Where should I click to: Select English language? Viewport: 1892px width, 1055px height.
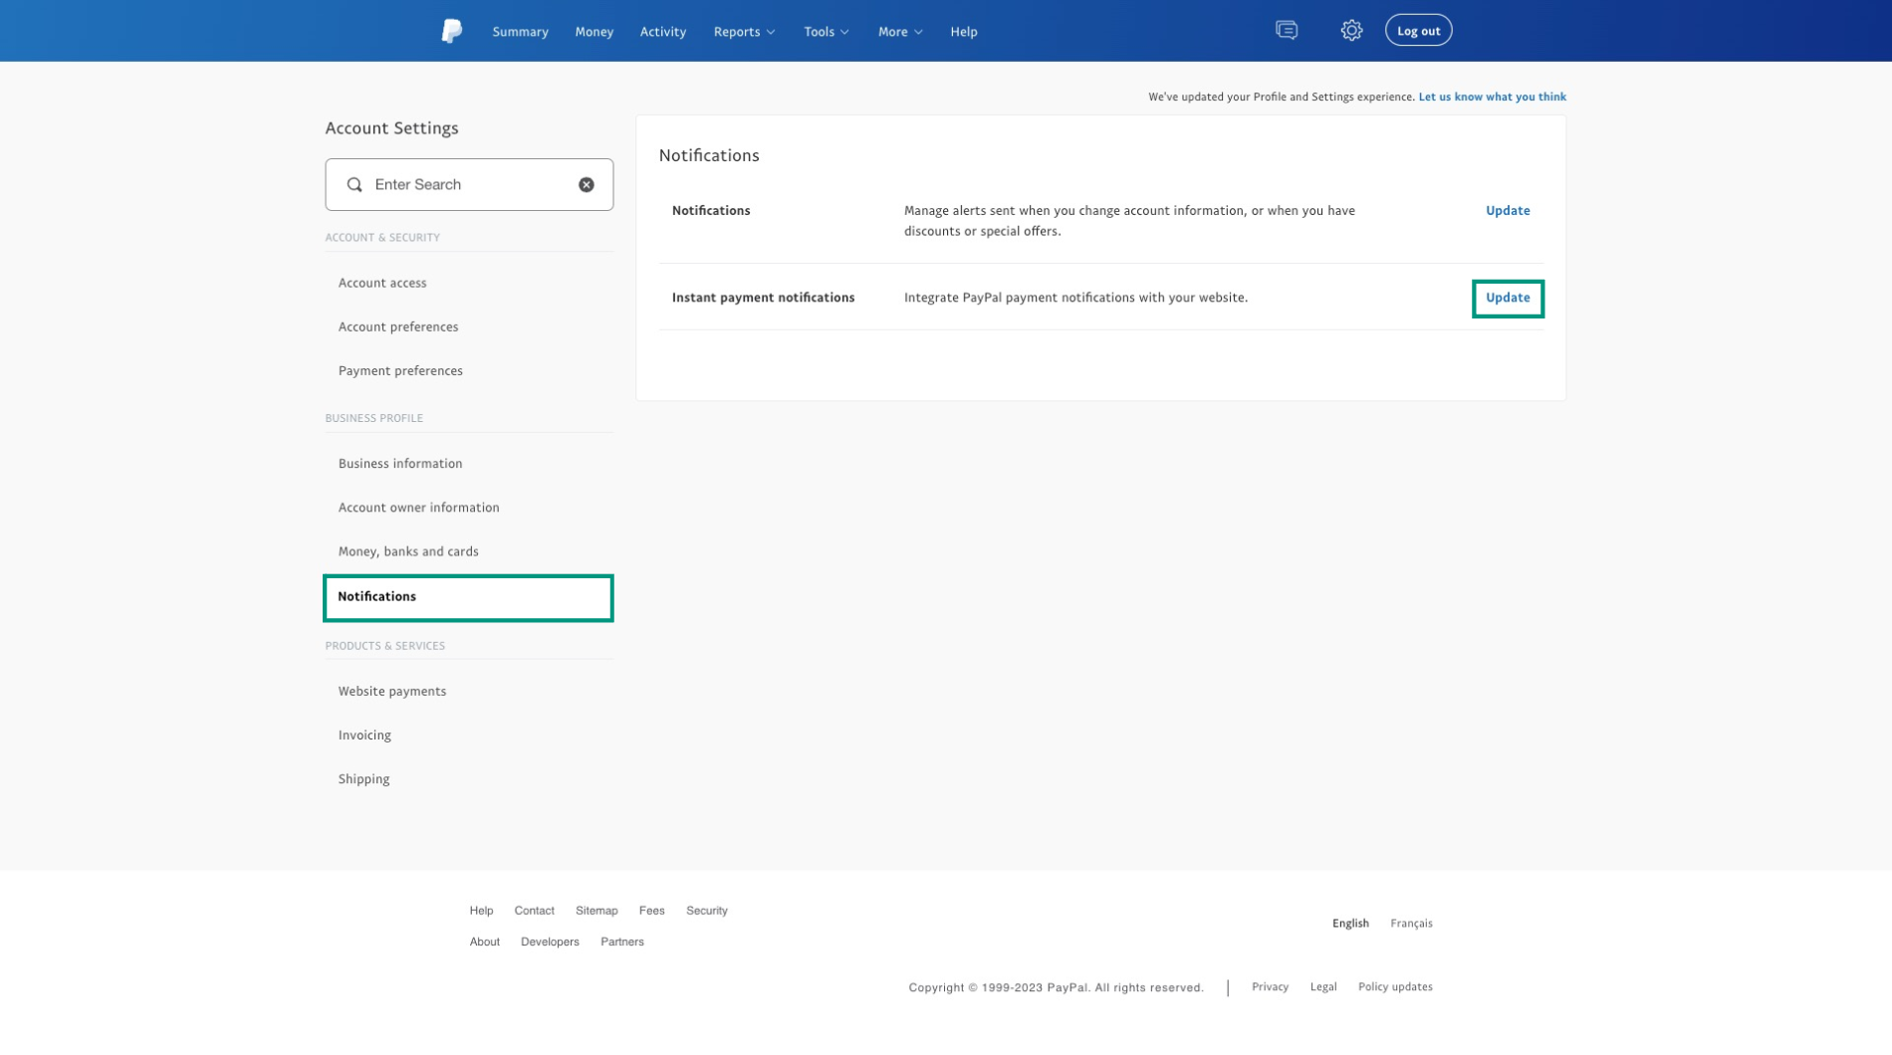click(1350, 924)
